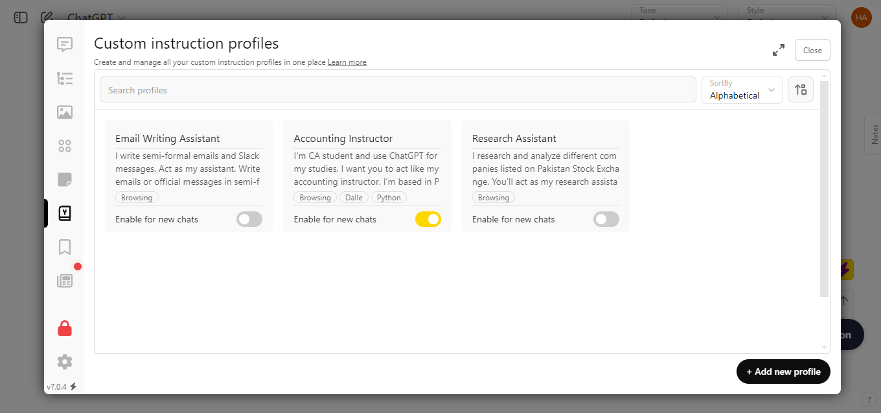Click the profile list vertical scrollbar

[x=825, y=189]
